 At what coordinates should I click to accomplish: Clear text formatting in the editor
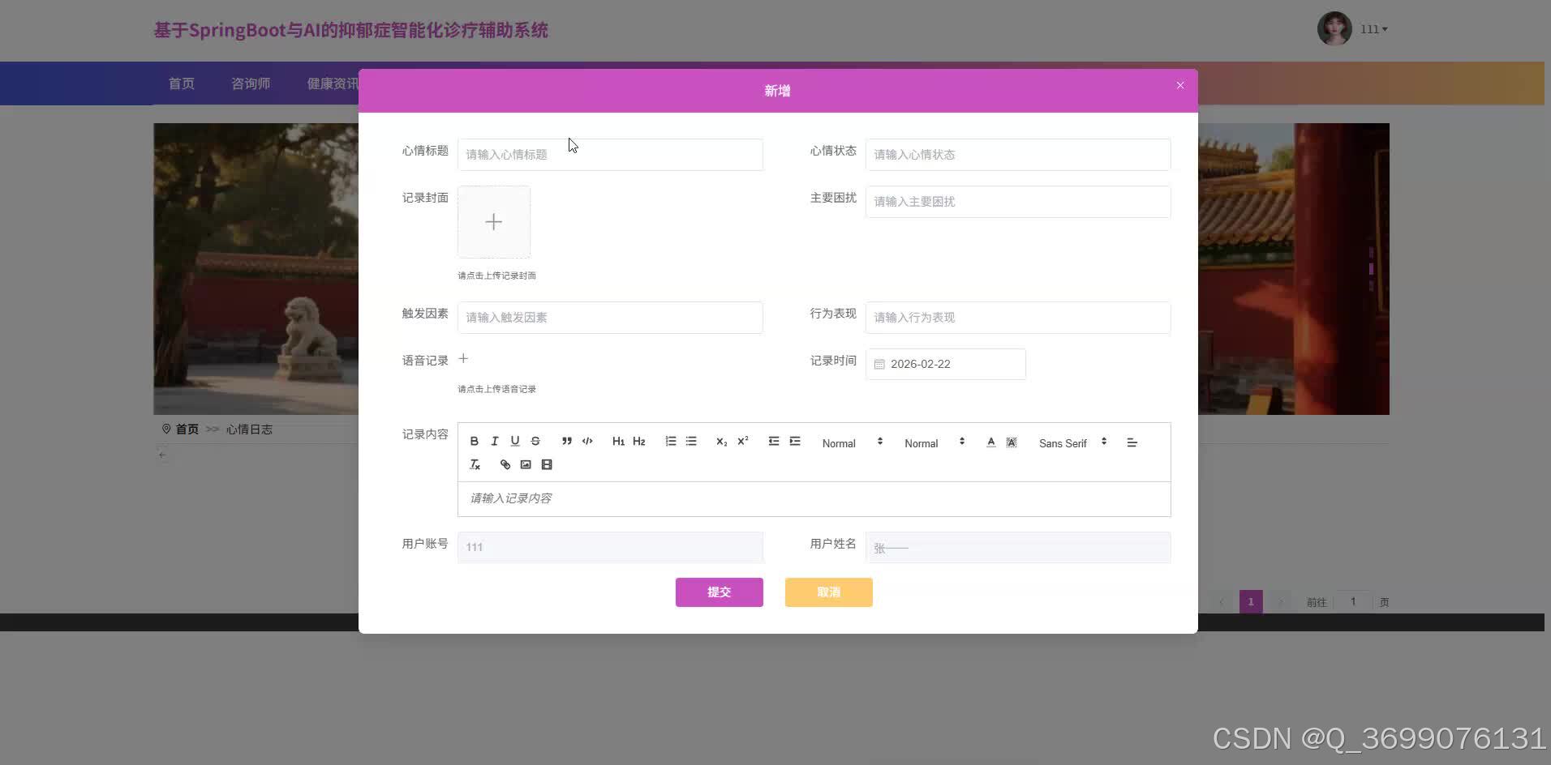coord(475,464)
